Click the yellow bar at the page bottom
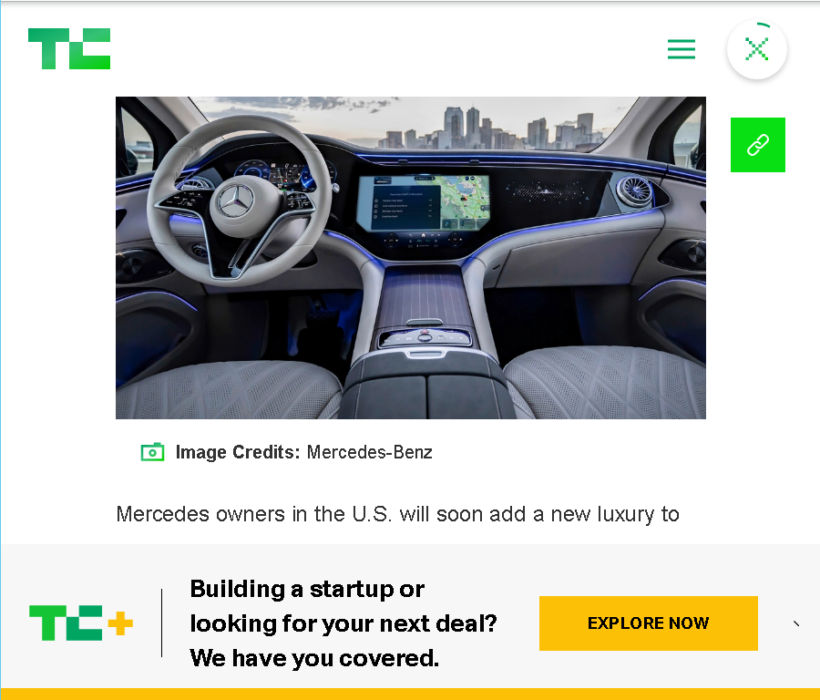The width and height of the screenshot is (820, 700). [410, 695]
